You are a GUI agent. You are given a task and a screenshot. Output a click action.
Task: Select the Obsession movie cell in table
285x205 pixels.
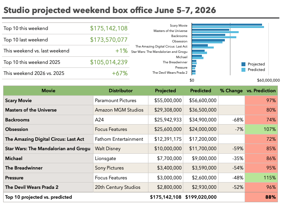point(48,129)
